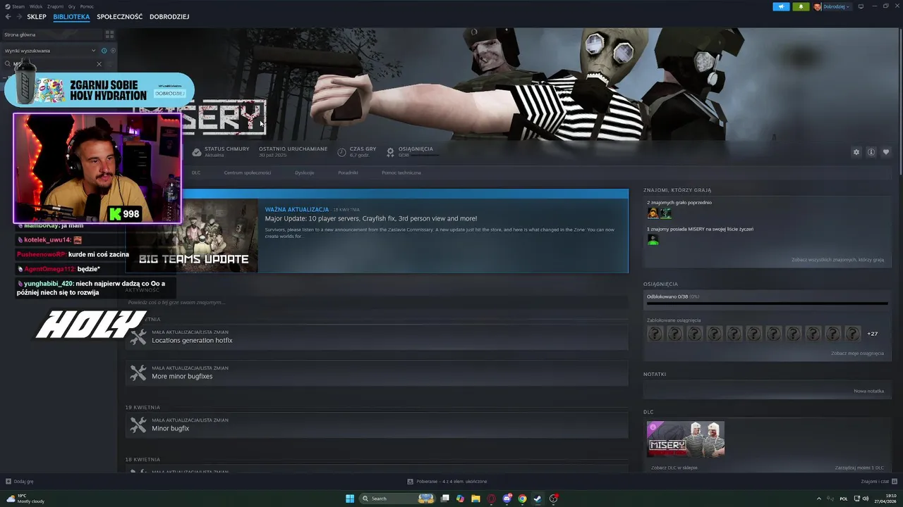Open the Poradniki tab
Viewport: 903px width, 507px height.
(348, 173)
